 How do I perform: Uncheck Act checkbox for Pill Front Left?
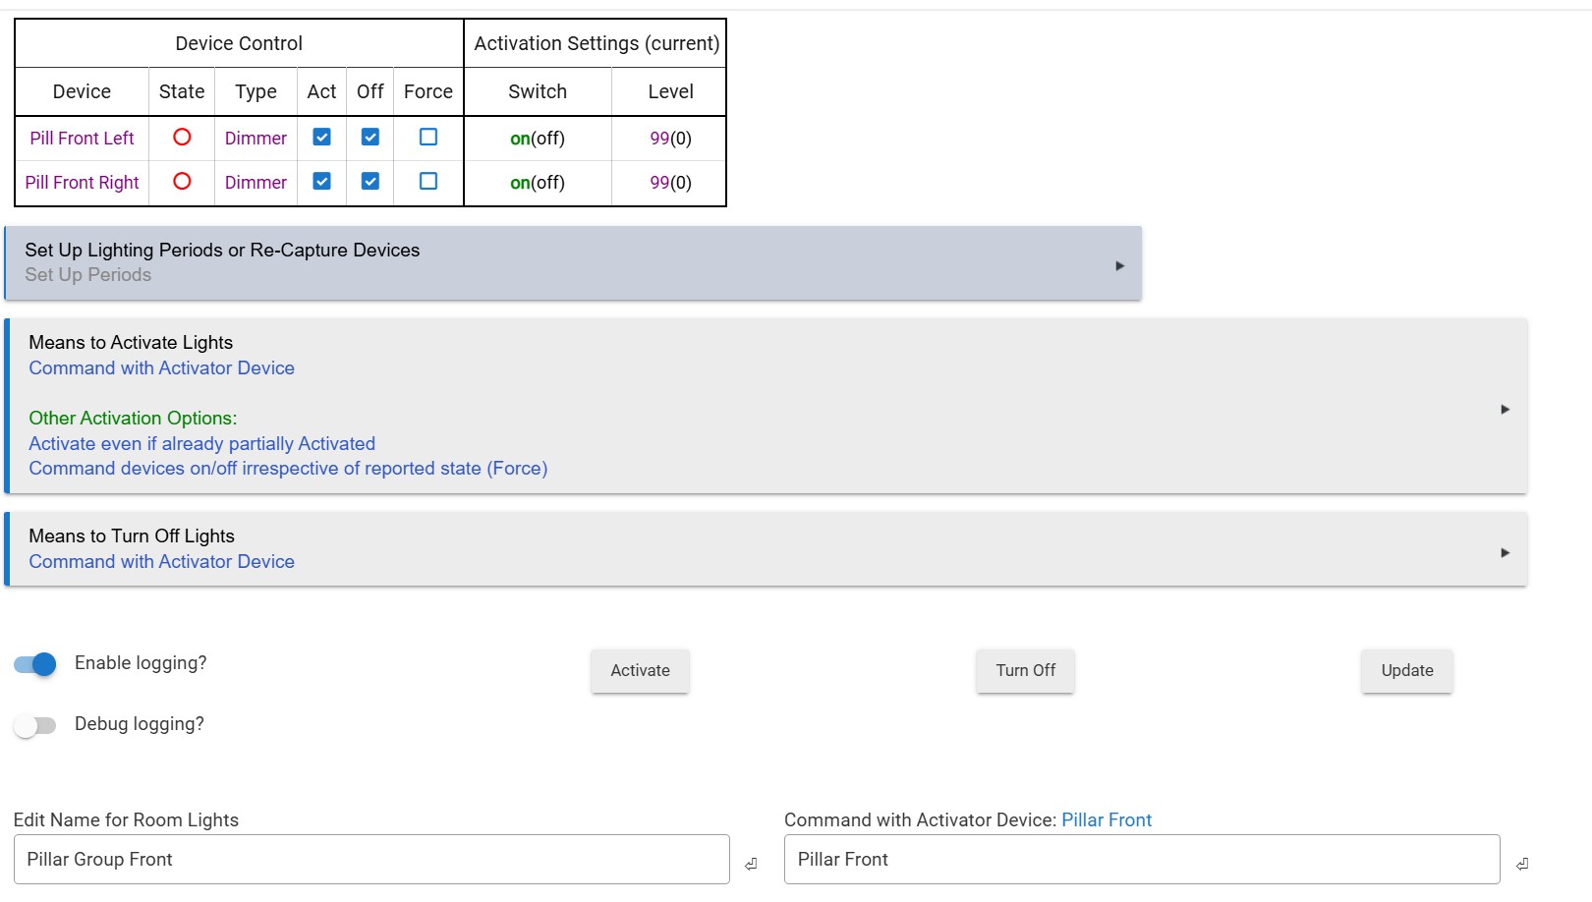pyautogui.click(x=321, y=138)
